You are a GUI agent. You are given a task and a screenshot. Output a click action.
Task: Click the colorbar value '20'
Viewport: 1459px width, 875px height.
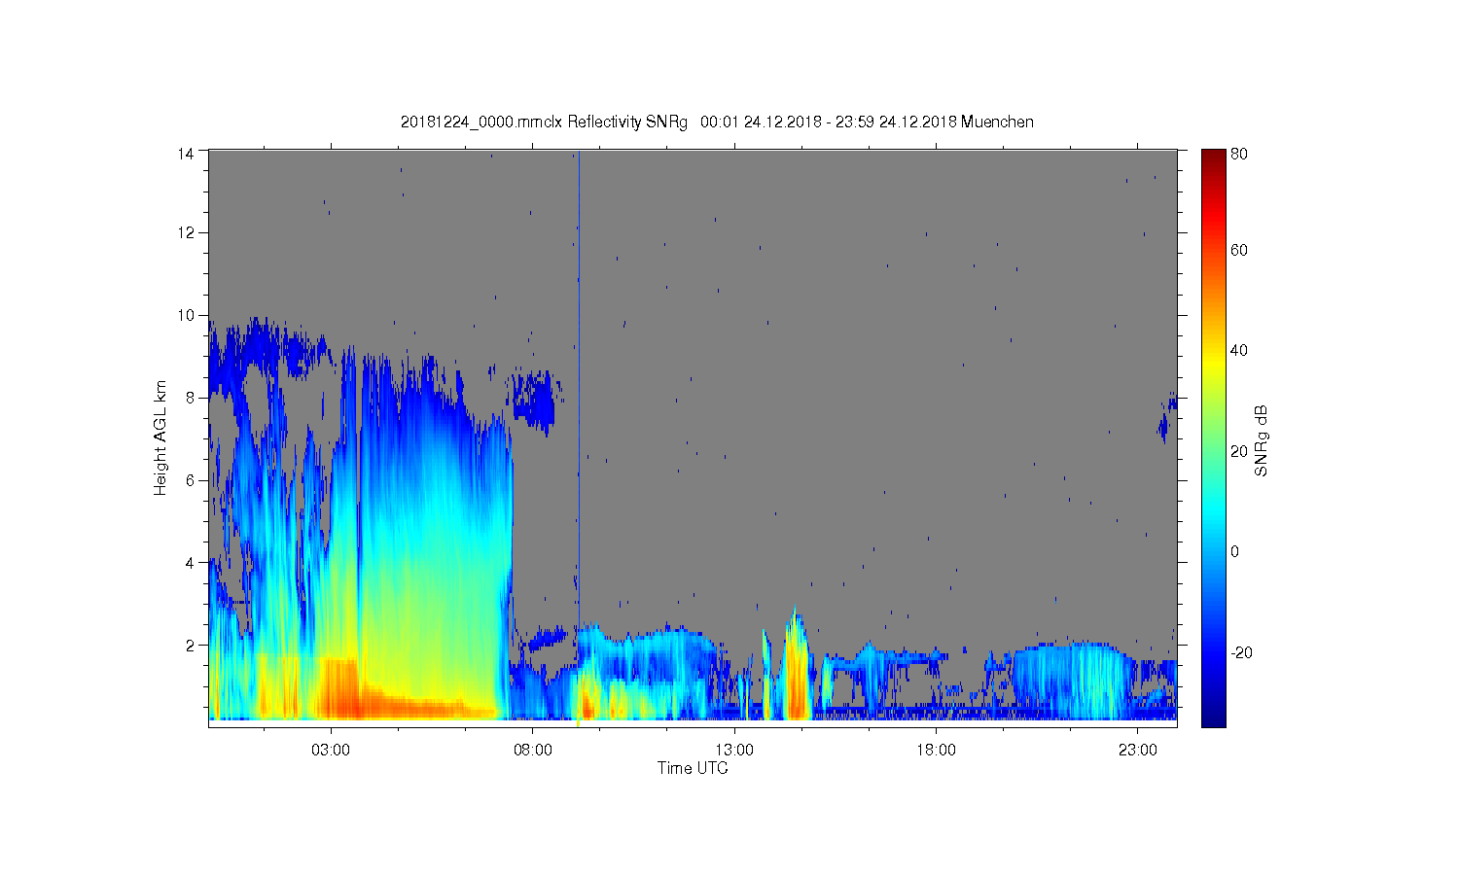click(1239, 451)
